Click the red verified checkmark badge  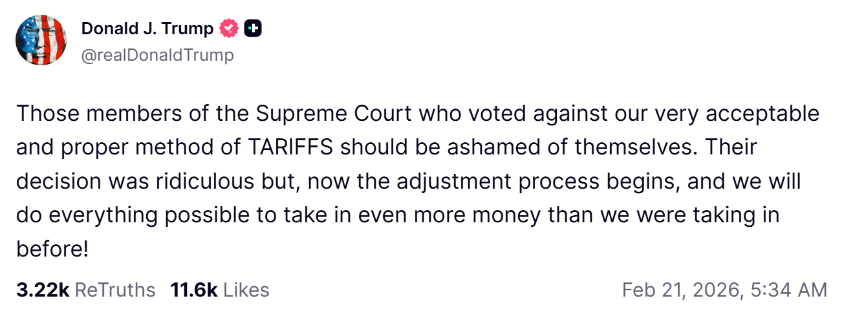point(229,28)
